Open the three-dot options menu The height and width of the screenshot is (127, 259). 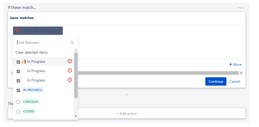click(241, 8)
